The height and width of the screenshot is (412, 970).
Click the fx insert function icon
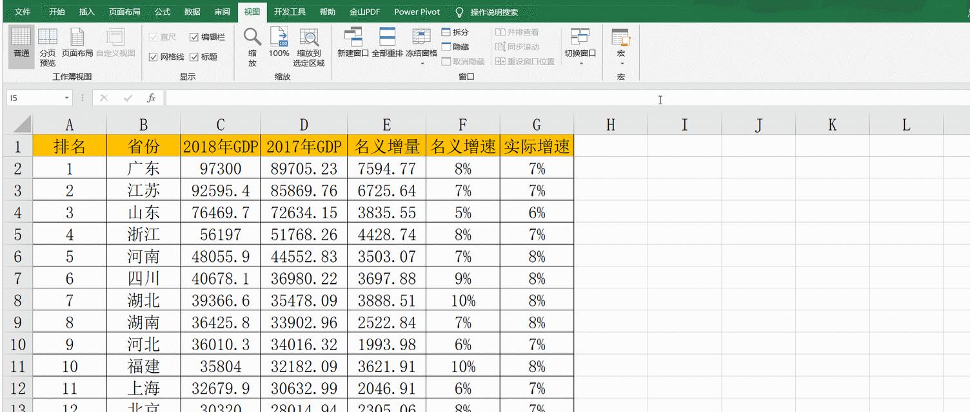point(151,98)
